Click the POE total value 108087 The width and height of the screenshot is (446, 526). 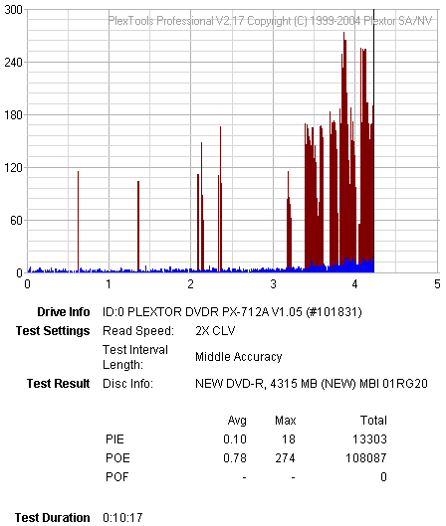(366, 458)
